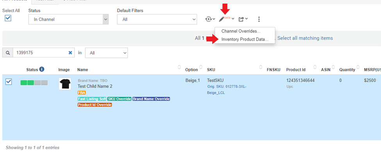Click the search magnifier icon
Image resolution: width=381 pixels, height=152 pixels.
(x=8, y=53)
